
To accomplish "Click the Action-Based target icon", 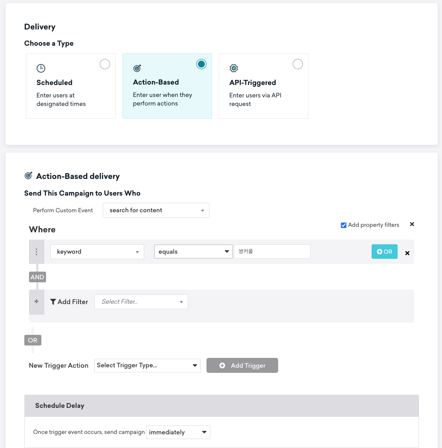I will point(137,68).
